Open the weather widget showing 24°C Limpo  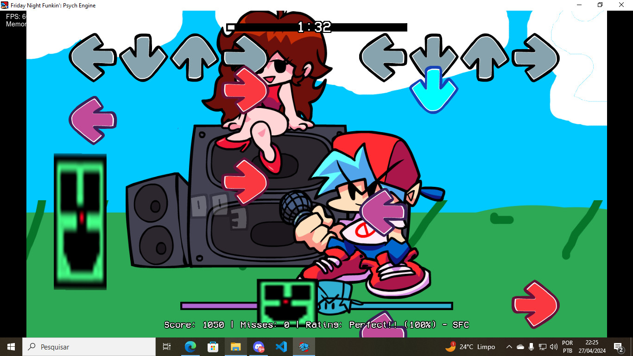tap(470, 347)
